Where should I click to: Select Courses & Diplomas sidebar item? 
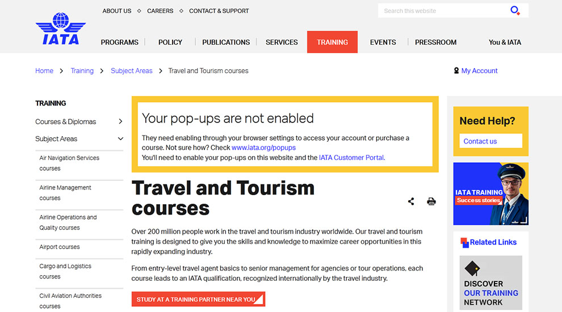pos(66,121)
